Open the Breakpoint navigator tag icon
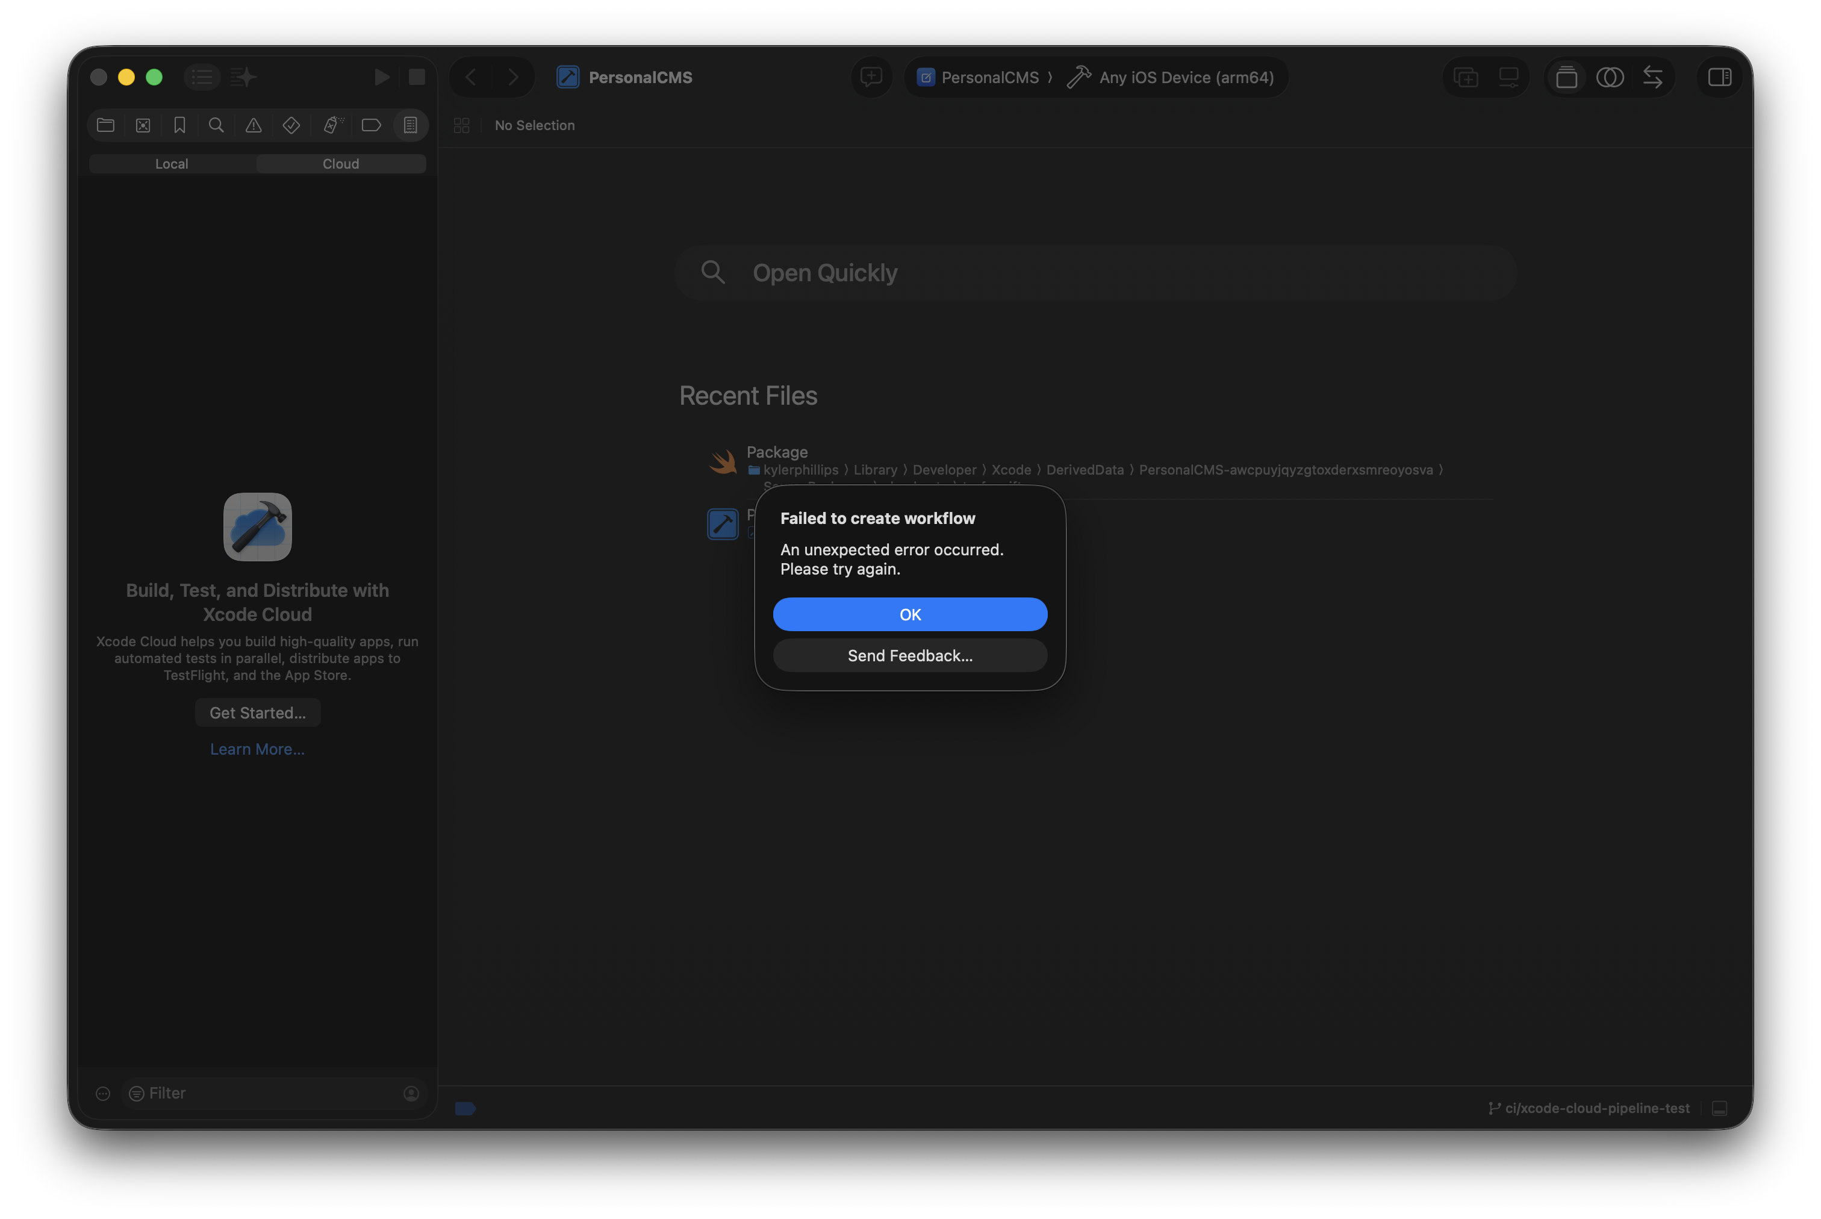This screenshot has height=1219, width=1821. (x=372, y=125)
